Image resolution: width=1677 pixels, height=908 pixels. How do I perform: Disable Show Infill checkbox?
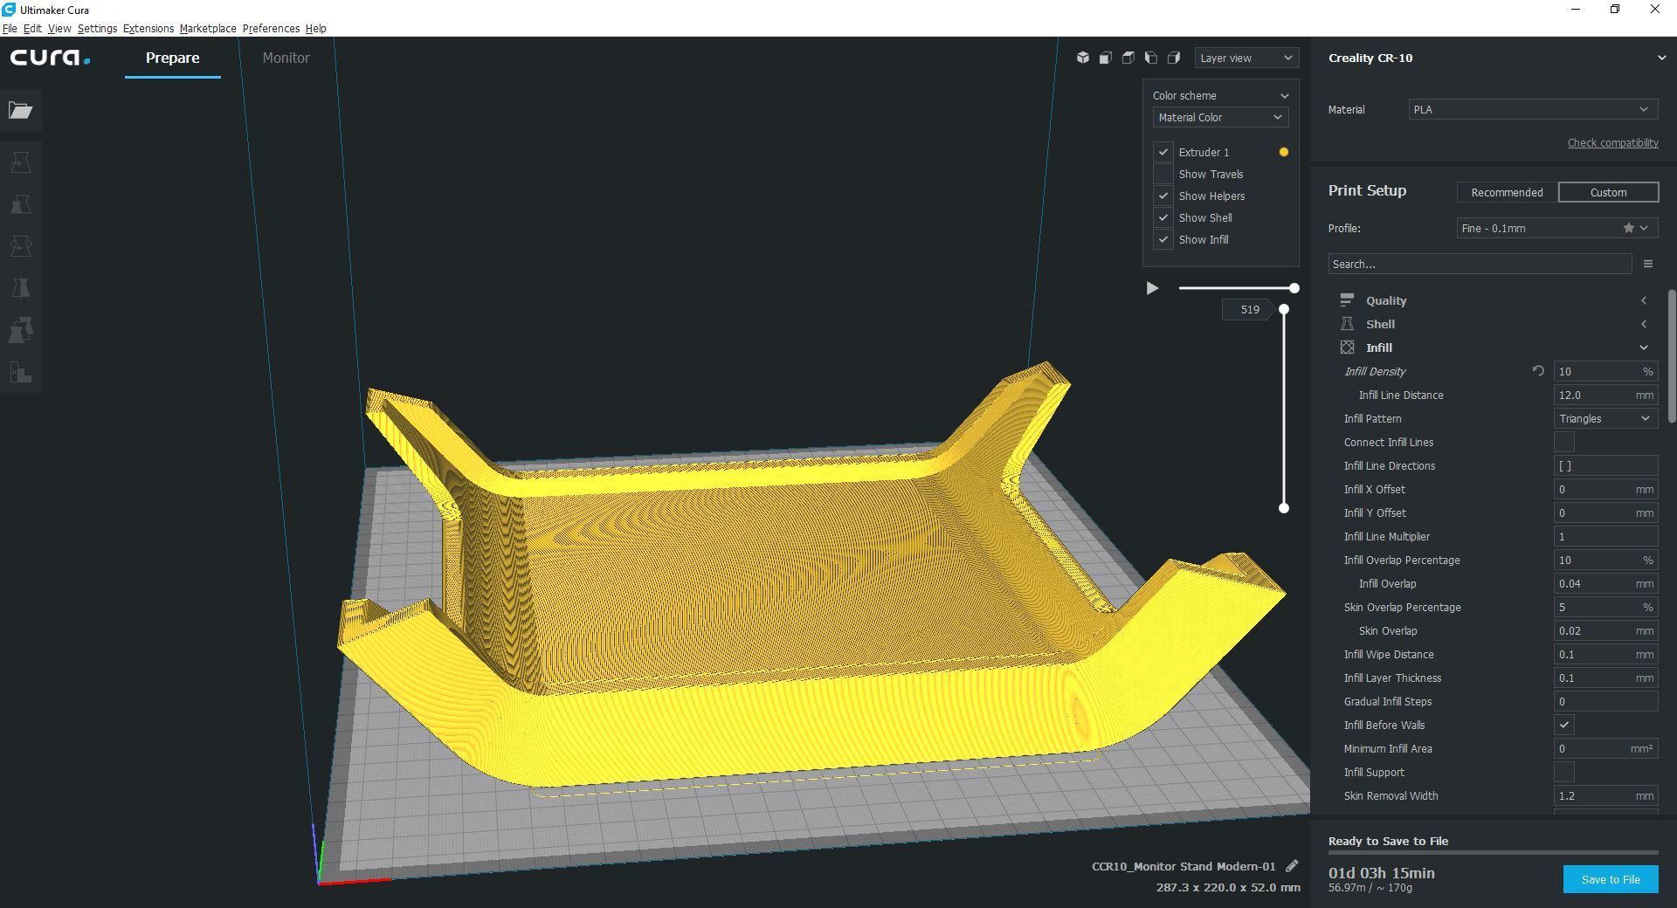(1163, 239)
